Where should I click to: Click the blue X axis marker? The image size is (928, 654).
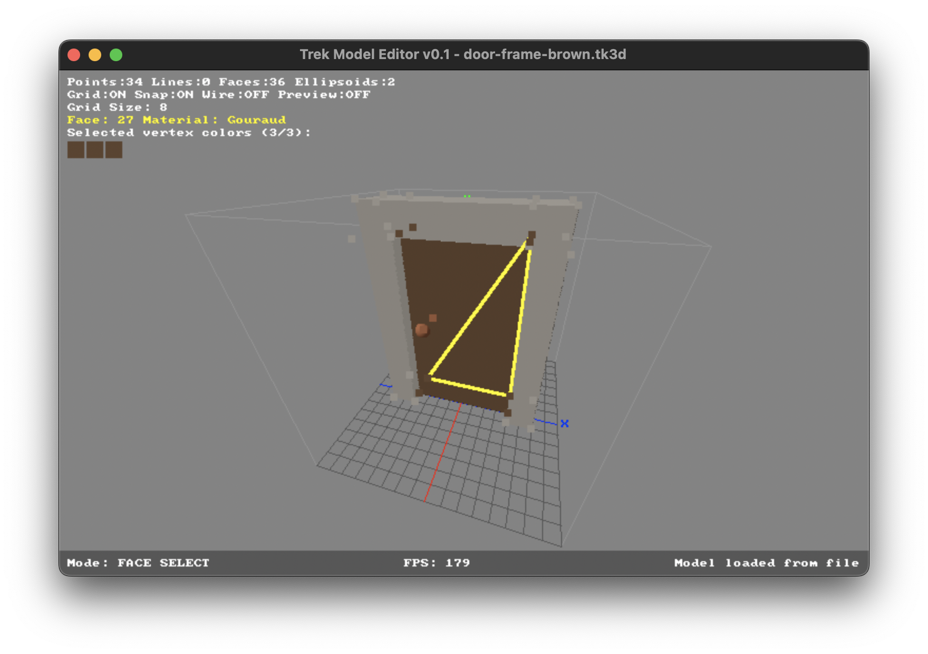[x=564, y=422]
